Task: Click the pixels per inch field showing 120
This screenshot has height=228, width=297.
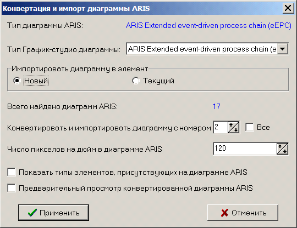Action: (x=245, y=149)
